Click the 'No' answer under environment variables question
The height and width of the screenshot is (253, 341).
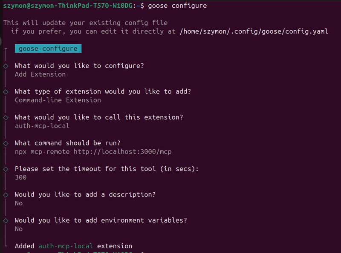(19, 229)
